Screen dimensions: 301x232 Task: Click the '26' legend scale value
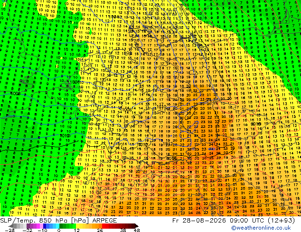(100, 230)
